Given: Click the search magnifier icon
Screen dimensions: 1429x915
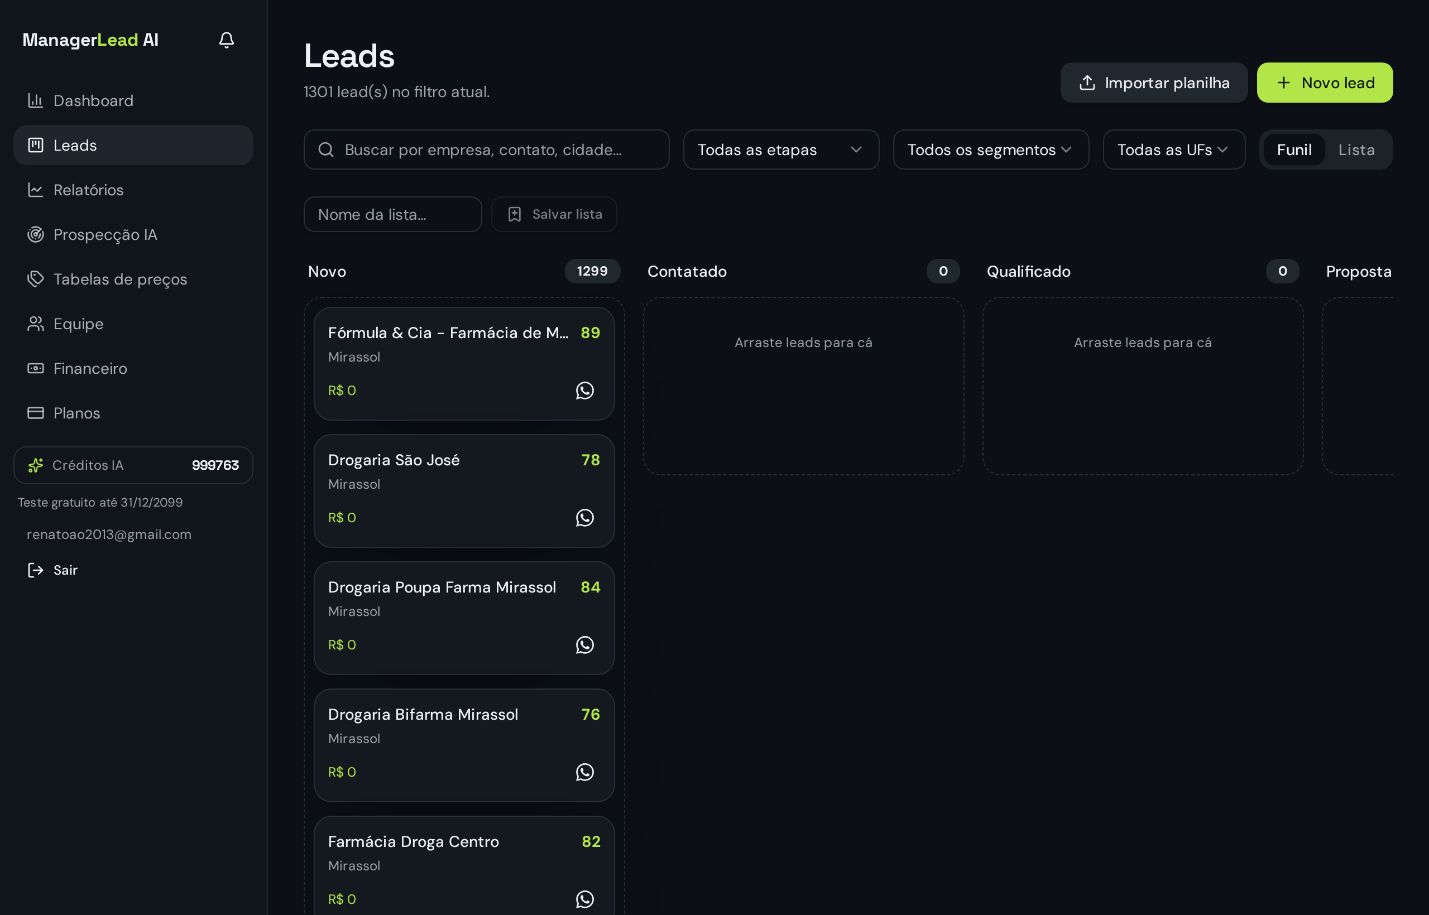Looking at the screenshot, I should coord(326,150).
